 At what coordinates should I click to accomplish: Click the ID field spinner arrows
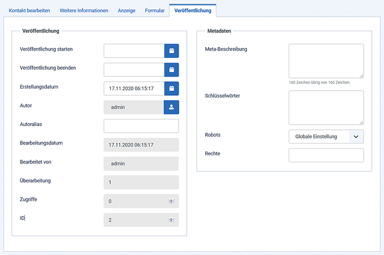coord(171,220)
